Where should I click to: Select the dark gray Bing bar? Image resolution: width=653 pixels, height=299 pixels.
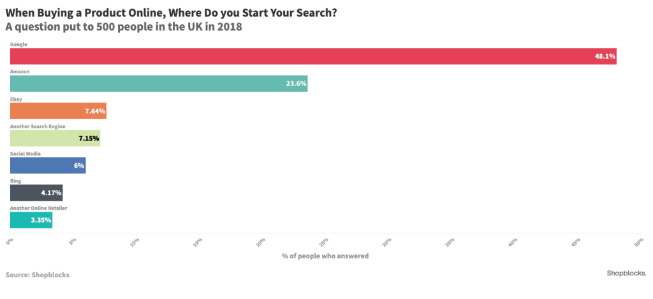tap(36, 193)
